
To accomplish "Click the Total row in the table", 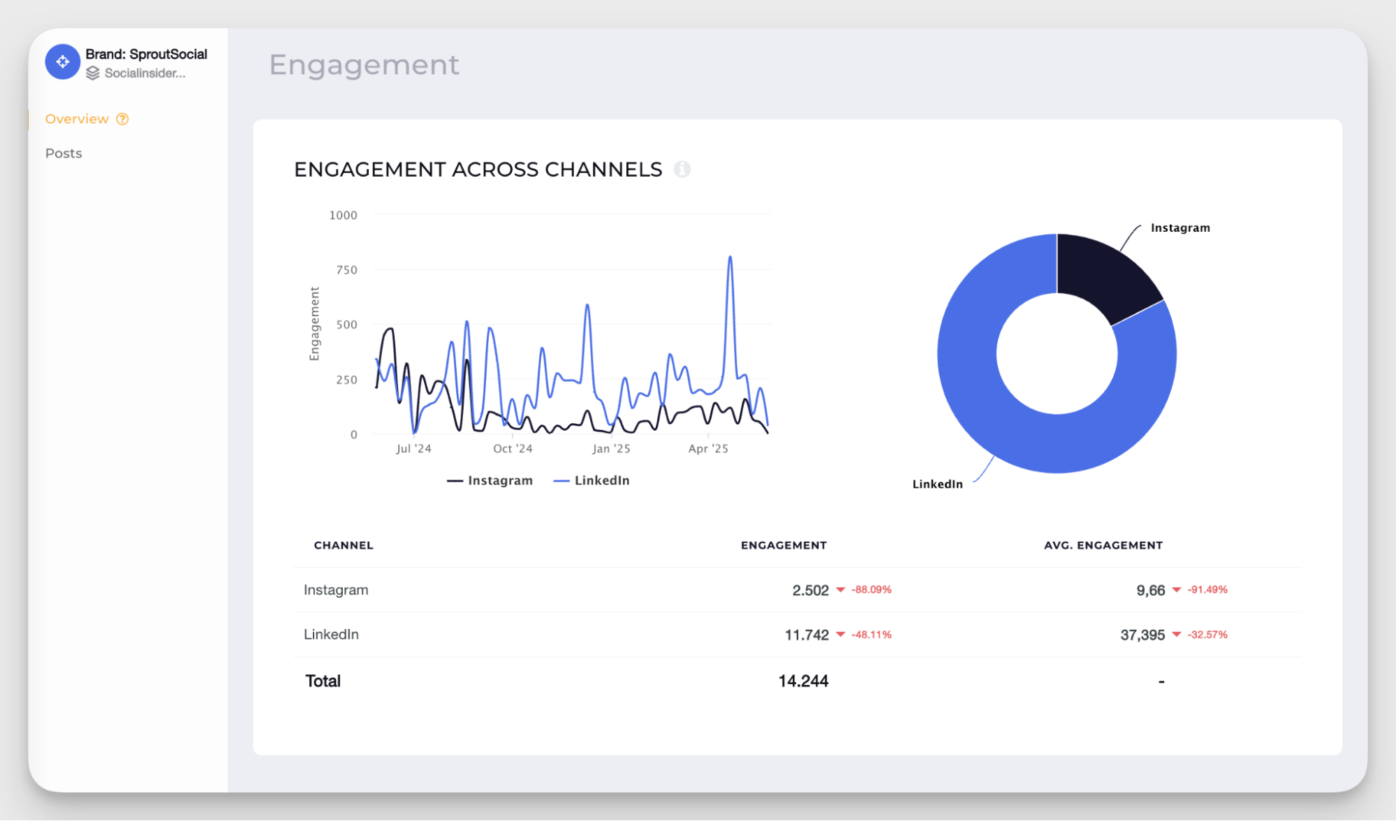I will pos(323,681).
